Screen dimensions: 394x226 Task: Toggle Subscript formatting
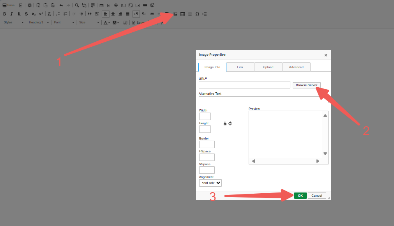[34, 14]
